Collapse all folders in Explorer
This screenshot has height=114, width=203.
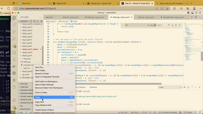click(42, 21)
